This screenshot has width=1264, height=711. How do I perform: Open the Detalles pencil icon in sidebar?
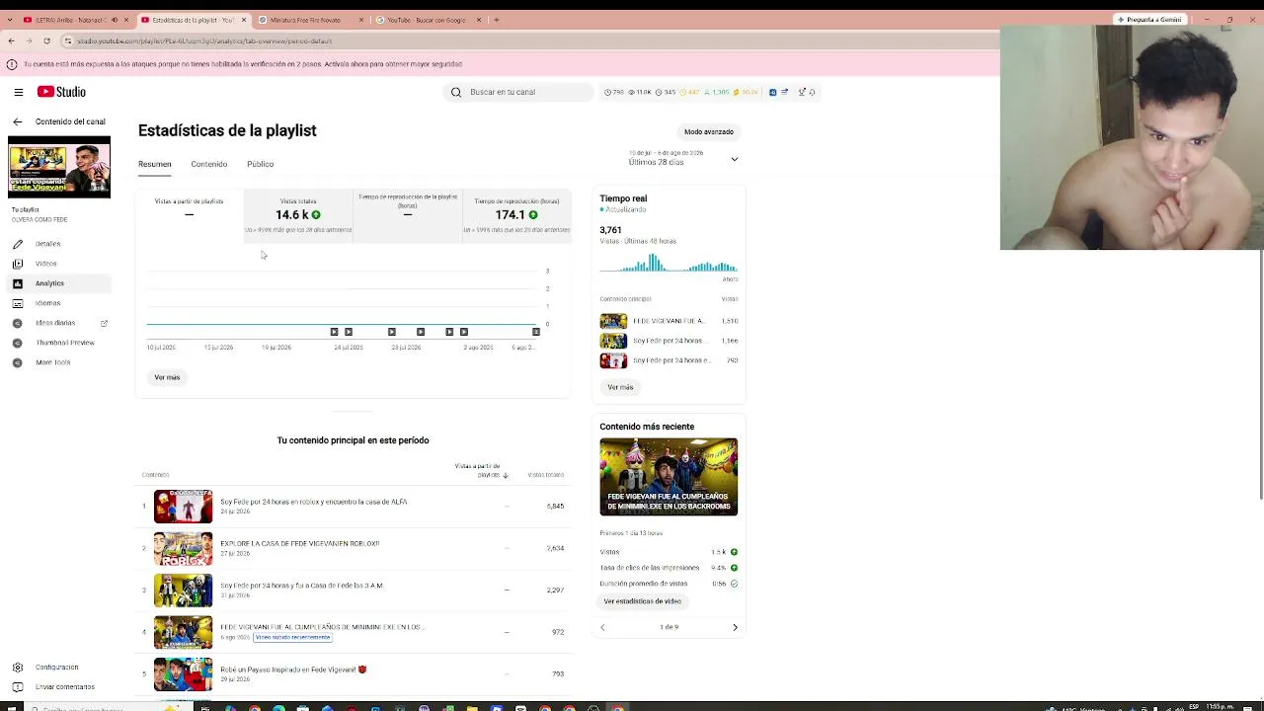click(17, 244)
